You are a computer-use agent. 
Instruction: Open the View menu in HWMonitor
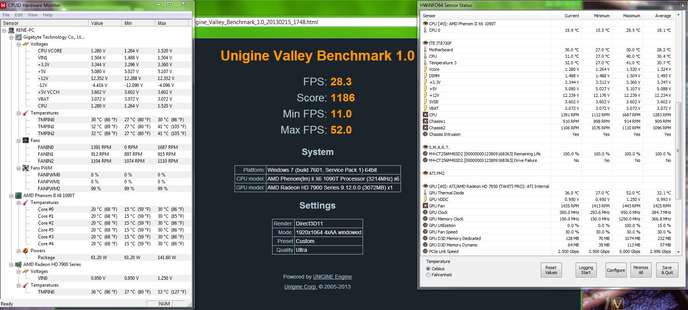click(x=33, y=15)
